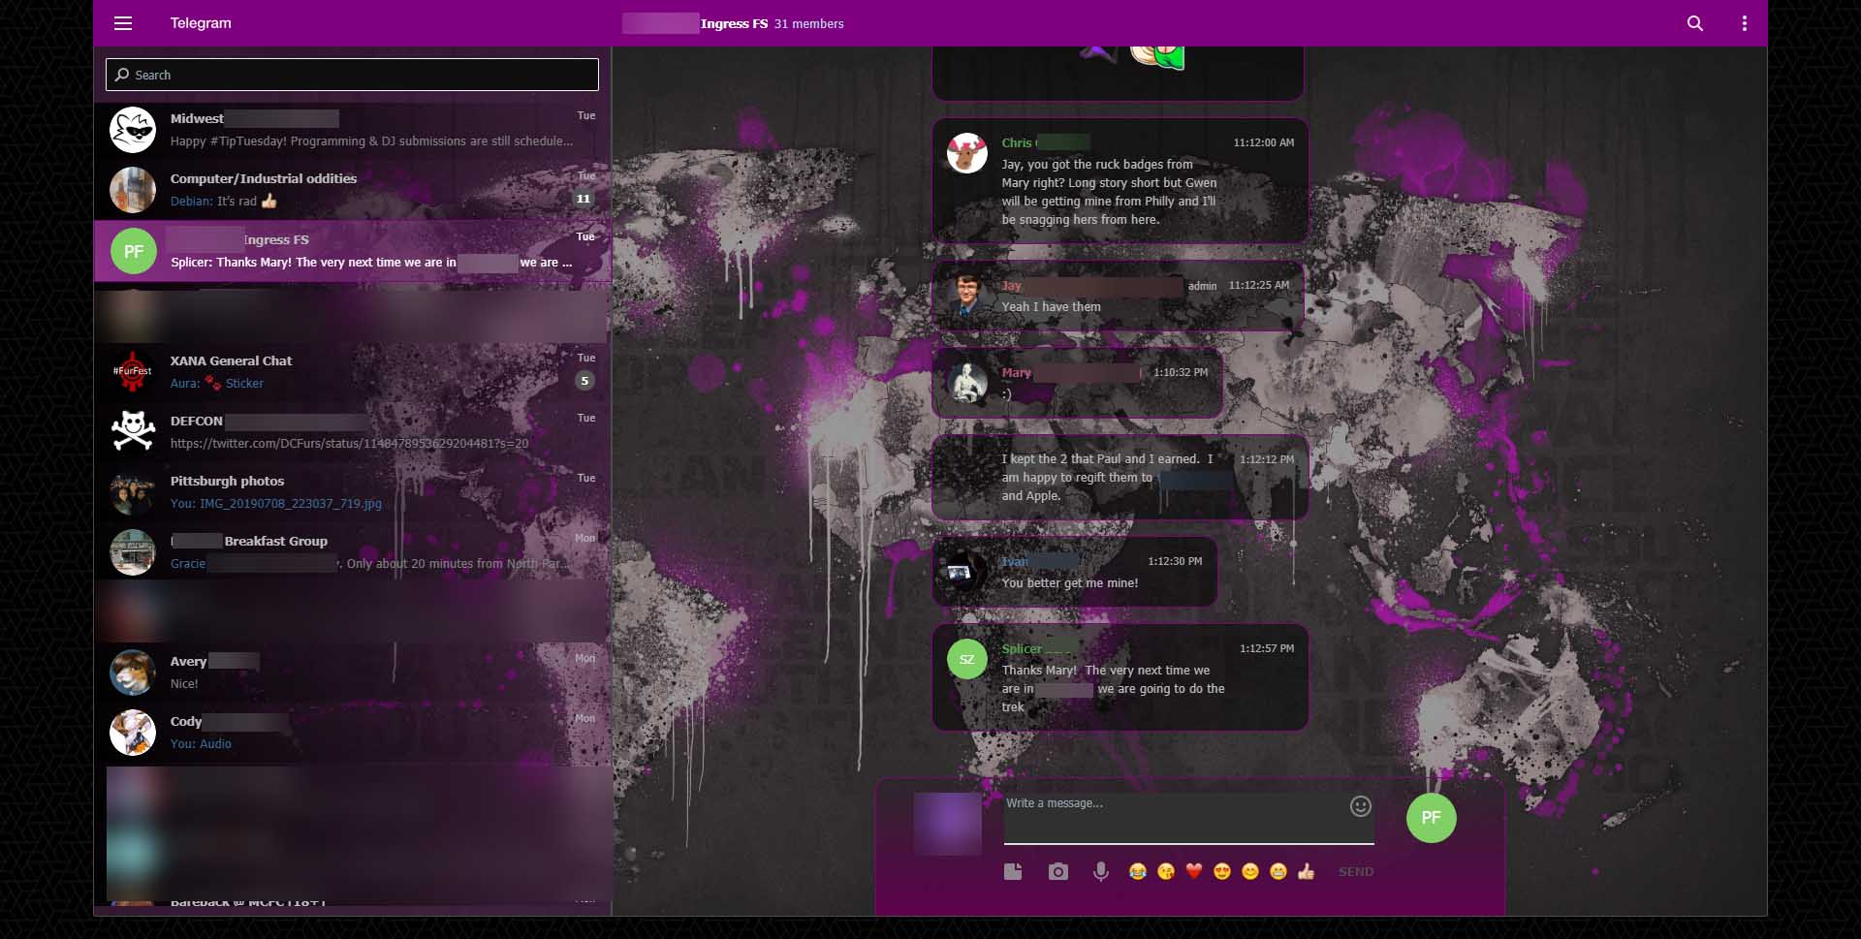Open the three-dot overflow menu
This screenshot has width=1861, height=939.
tap(1745, 23)
